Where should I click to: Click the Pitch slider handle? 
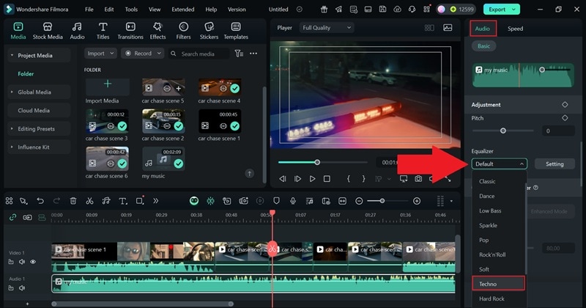pos(503,131)
